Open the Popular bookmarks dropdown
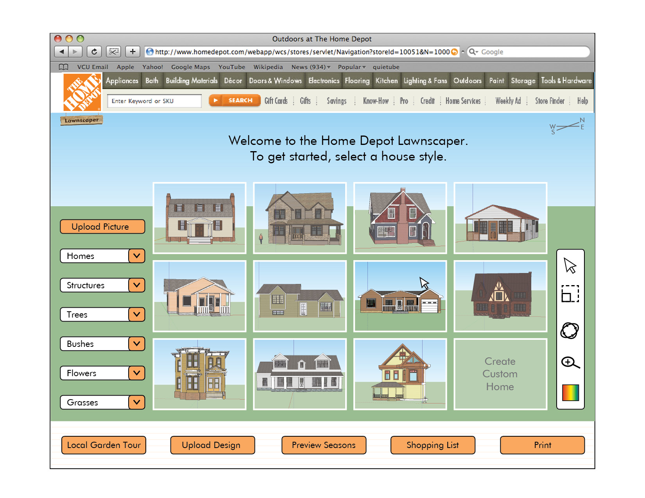Viewport: 645px width, 498px height. (352, 67)
